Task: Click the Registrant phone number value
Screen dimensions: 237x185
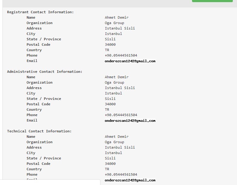Action: 121,55
